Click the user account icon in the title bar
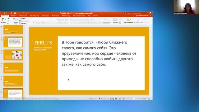This screenshot has width=199, height=112. tap(150, 13)
